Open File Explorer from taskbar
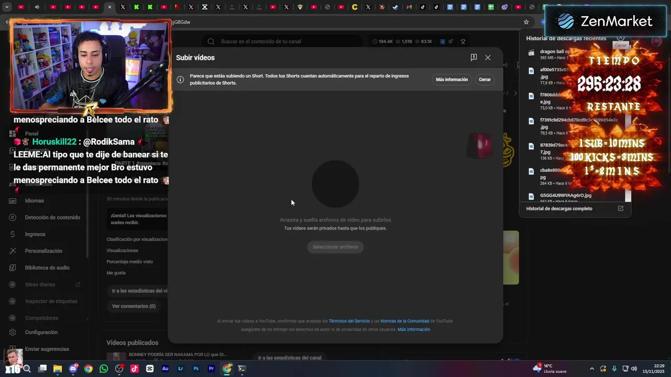This screenshot has width=671, height=377. point(58,369)
